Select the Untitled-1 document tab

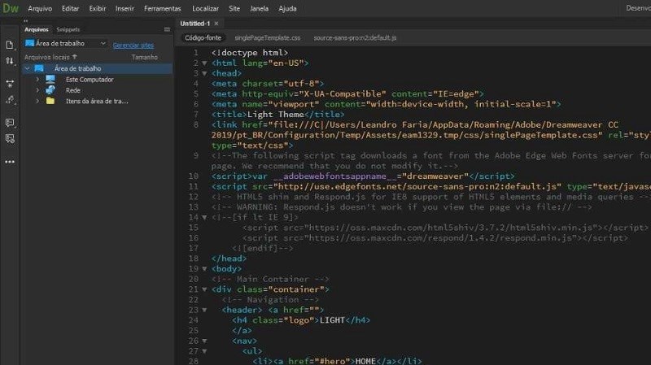(x=195, y=24)
